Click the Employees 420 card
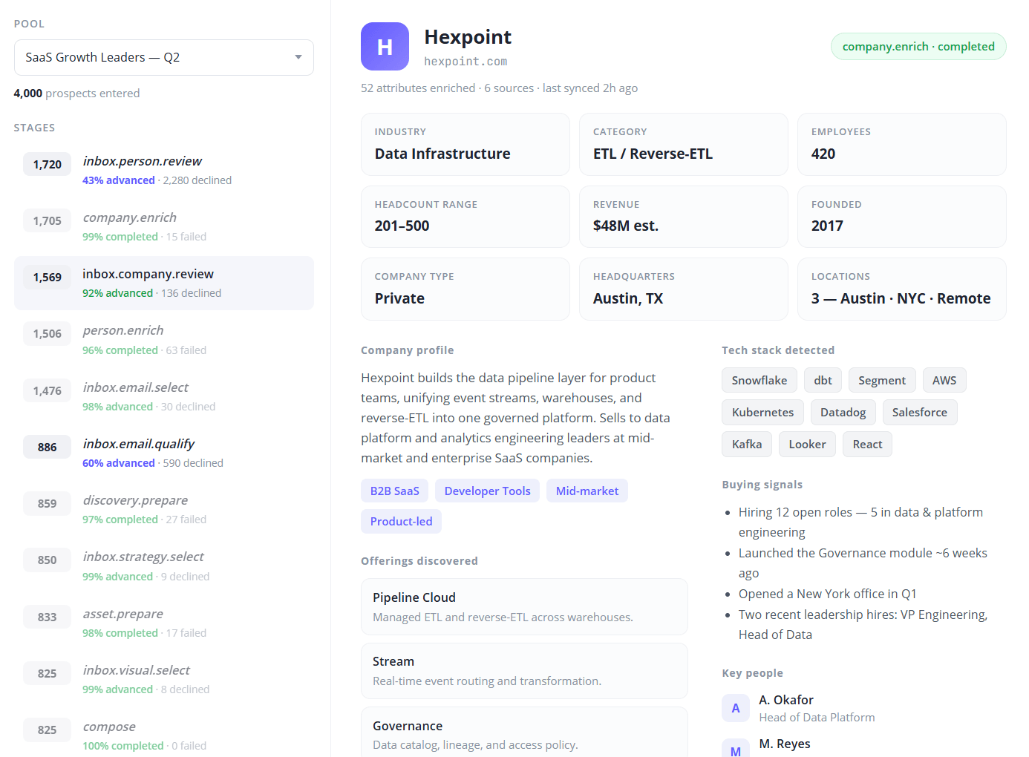The image size is (1029, 757). [902, 144]
